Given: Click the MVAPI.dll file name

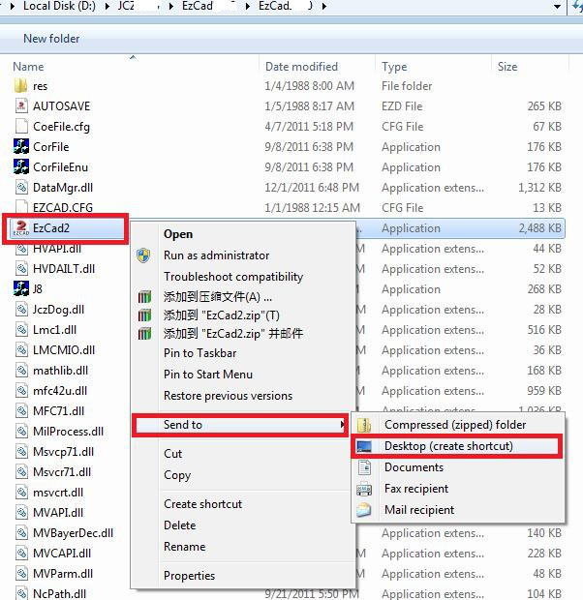Looking at the screenshot, I should 58,513.
